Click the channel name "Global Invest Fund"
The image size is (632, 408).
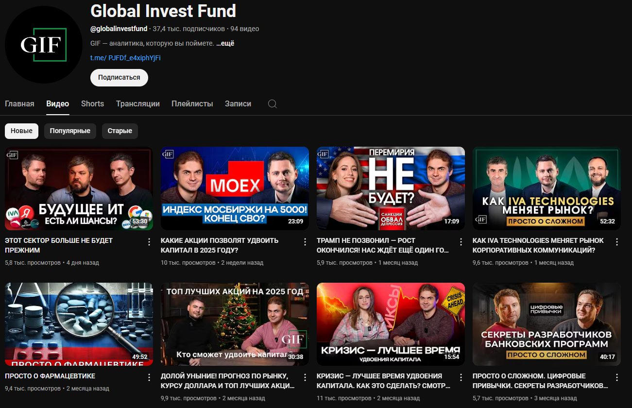tap(163, 11)
